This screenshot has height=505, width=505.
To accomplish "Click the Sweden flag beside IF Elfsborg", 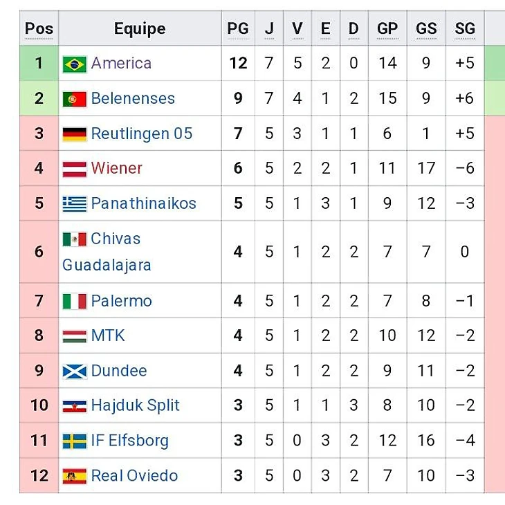I will point(74,441).
